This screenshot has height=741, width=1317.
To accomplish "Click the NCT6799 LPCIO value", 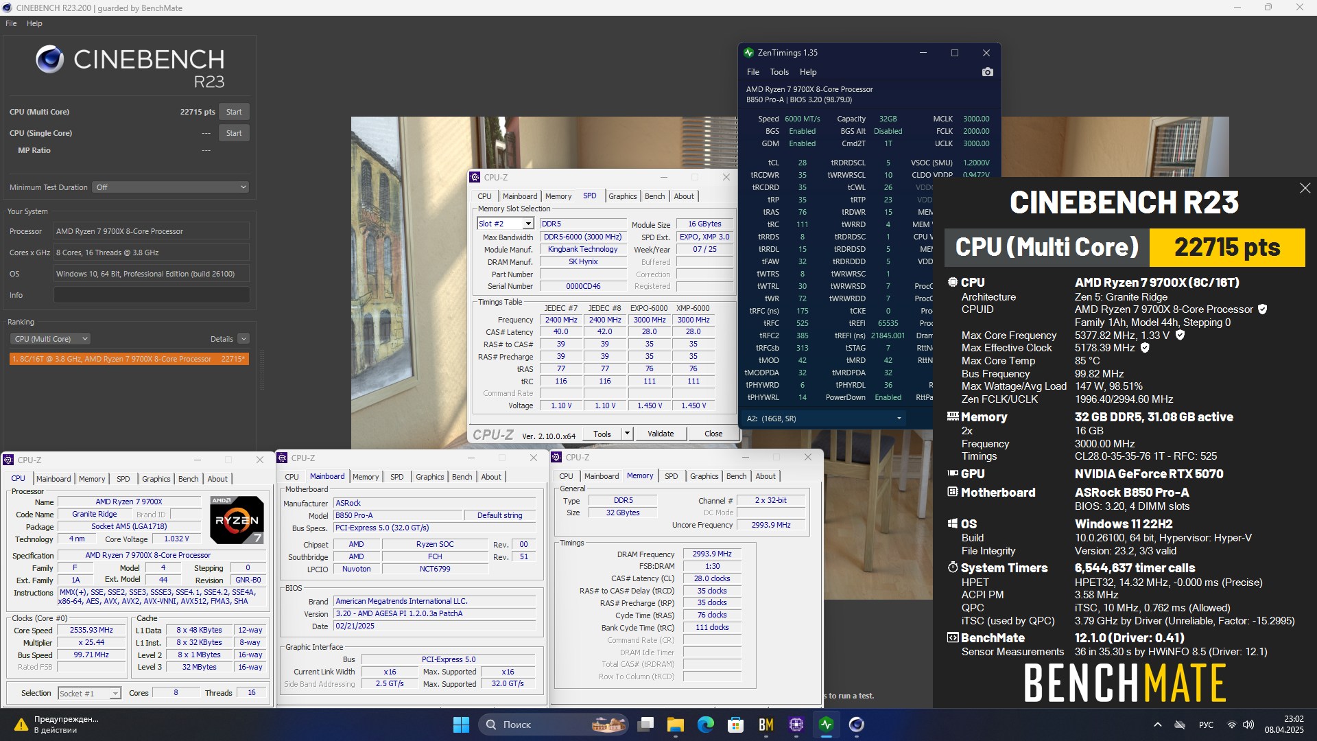I will pyautogui.click(x=435, y=569).
